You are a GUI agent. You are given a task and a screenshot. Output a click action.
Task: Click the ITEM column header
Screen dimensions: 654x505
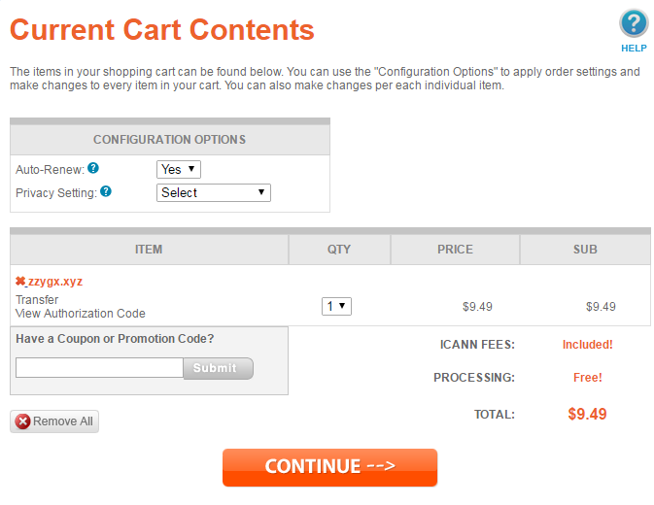point(149,250)
